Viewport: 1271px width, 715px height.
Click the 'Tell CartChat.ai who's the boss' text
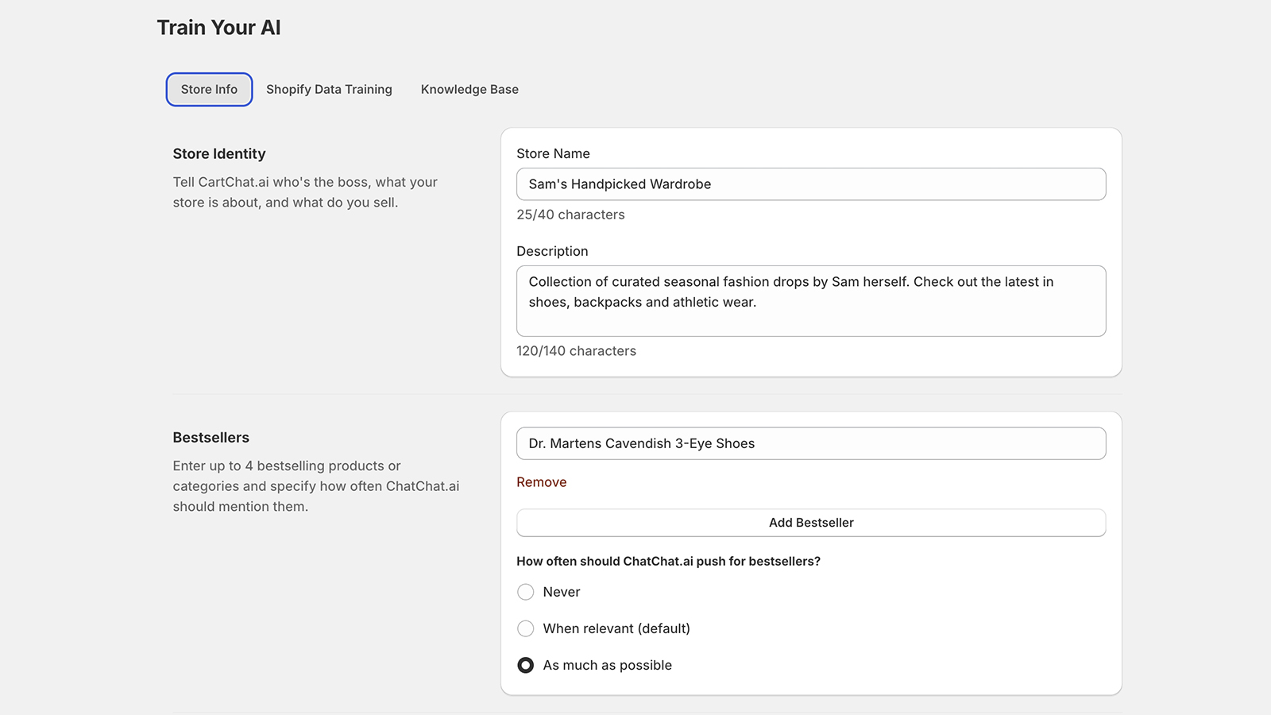click(x=305, y=192)
